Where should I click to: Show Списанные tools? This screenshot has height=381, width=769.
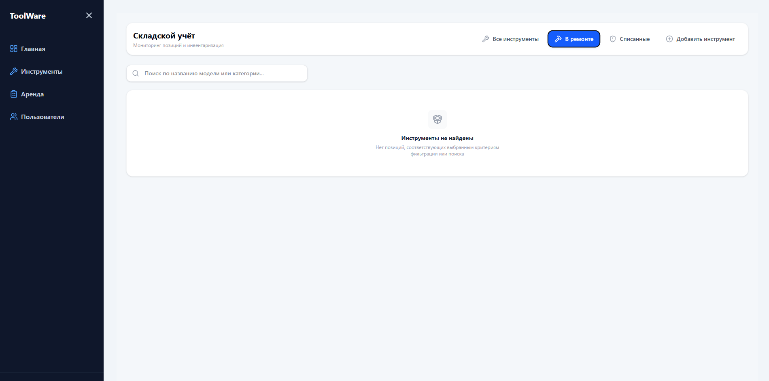630,39
